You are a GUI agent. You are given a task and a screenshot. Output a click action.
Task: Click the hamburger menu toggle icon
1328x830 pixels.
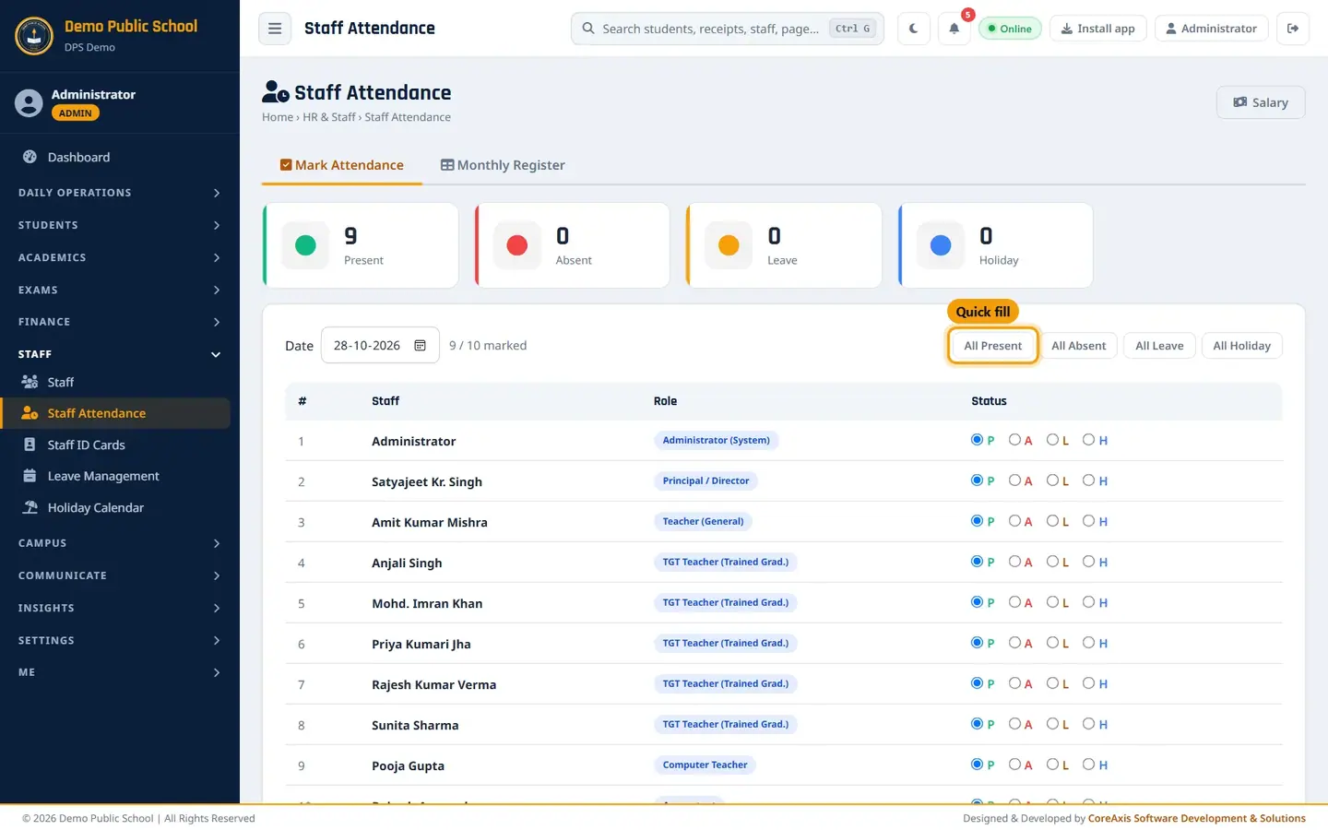tap(275, 29)
